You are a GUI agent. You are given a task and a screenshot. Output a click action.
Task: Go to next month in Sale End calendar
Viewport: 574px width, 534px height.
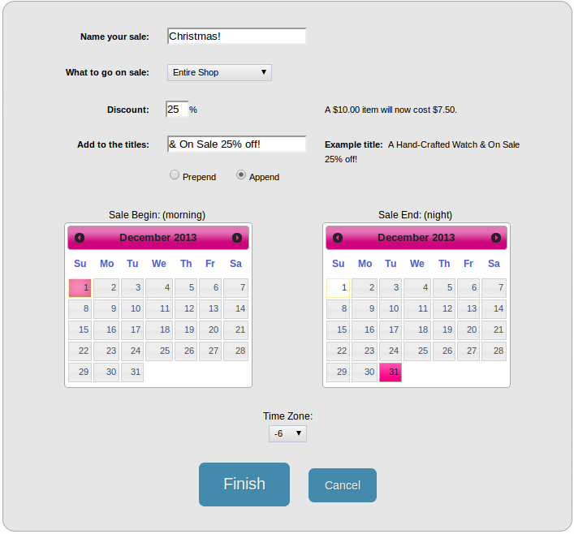[x=496, y=238]
